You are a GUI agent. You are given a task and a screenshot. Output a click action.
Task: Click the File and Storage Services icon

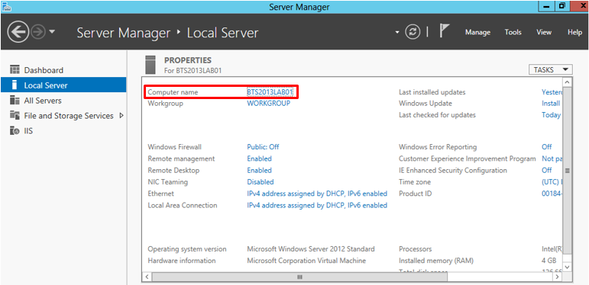coord(15,115)
